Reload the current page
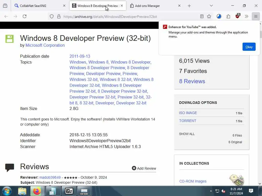This screenshot has height=196, width=262. 25,16
